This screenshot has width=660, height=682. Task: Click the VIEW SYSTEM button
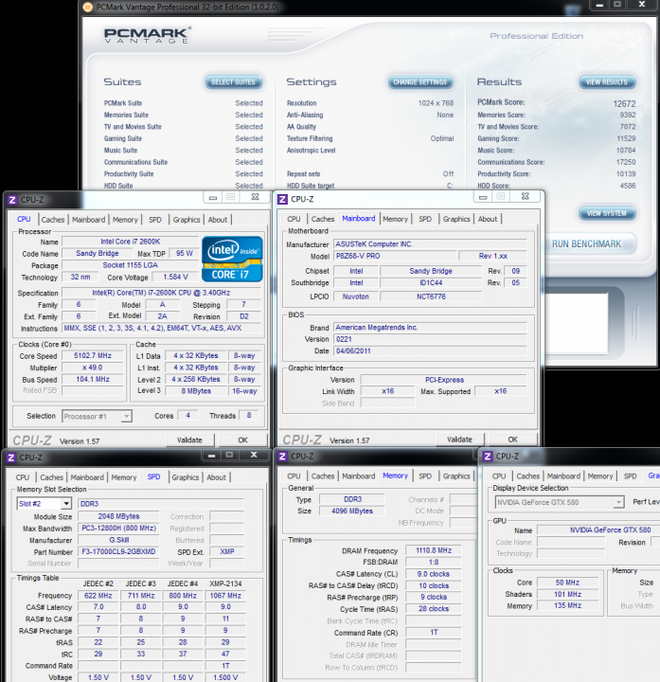pyautogui.click(x=607, y=213)
